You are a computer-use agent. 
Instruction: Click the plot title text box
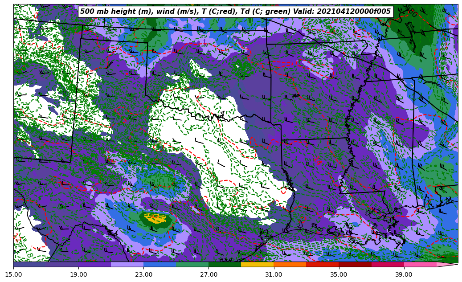(x=235, y=12)
